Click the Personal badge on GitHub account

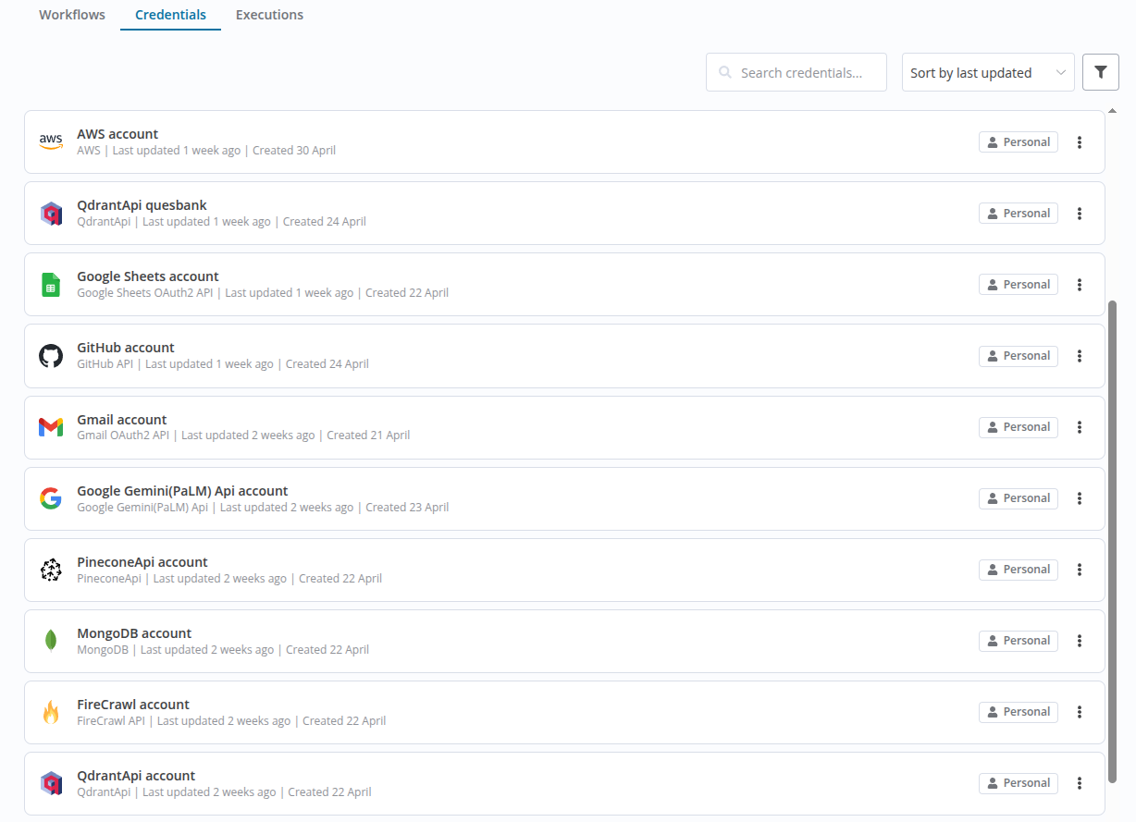pos(1018,355)
